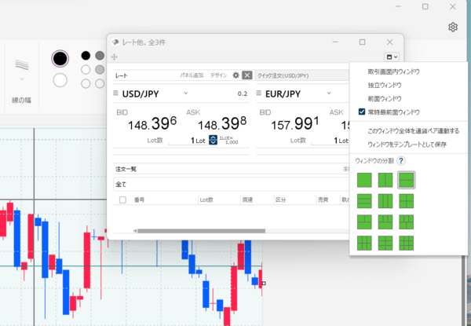Viewport: 471px width, 326px height.
Task: Select single-pane window split layout
Action: coord(364,180)
